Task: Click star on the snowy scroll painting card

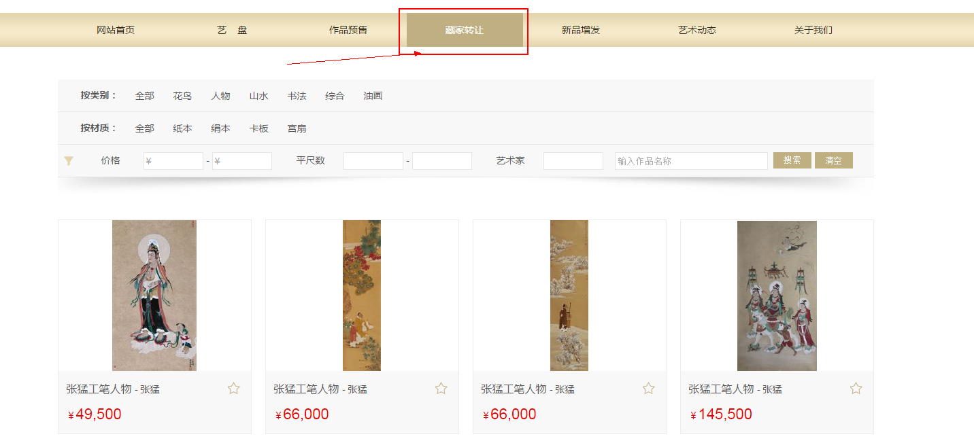Action: click(649, 389)
